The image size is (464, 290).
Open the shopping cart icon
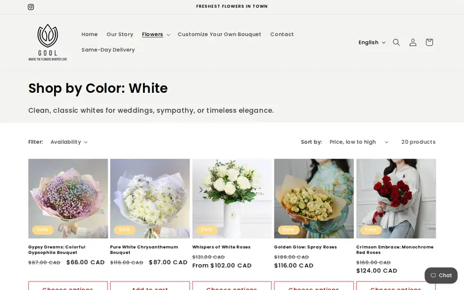(x=429, y=43)
